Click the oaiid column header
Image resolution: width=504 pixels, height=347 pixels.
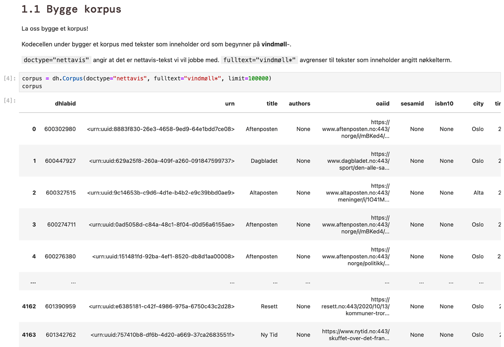pyautogui.click(x=382, y=104)
